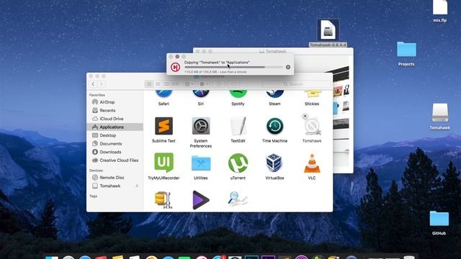The width and height of the screenshot is (461, 259).
Task: Open the gear Action menu
Action: click(x=204, y=84)
